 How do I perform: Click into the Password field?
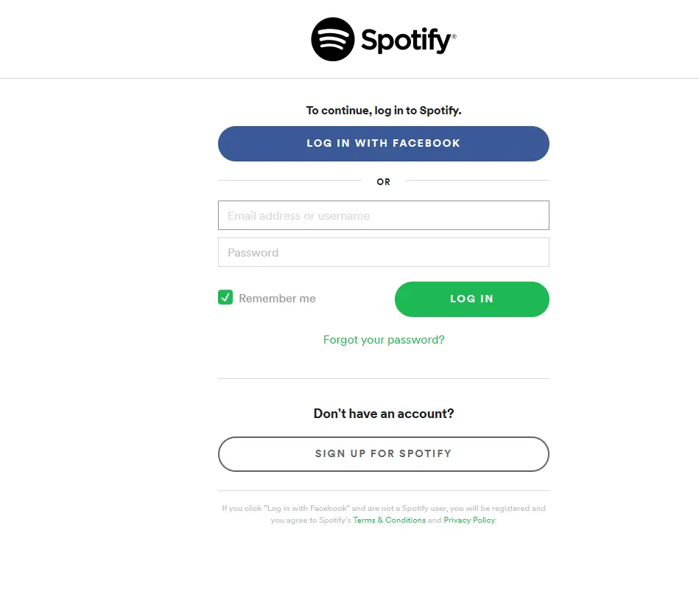(x=383, y=252)
